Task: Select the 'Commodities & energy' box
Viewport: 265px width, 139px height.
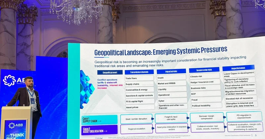Action: click(140, 89)
